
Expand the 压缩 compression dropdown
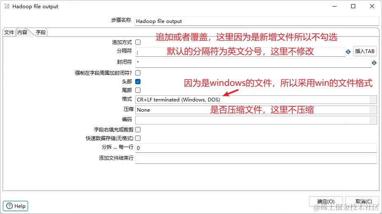point(373,110)
